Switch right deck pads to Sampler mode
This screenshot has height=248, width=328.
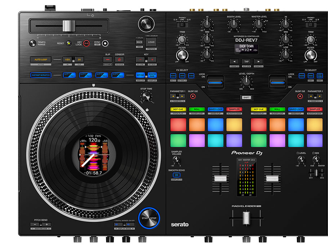pos(315,109)
